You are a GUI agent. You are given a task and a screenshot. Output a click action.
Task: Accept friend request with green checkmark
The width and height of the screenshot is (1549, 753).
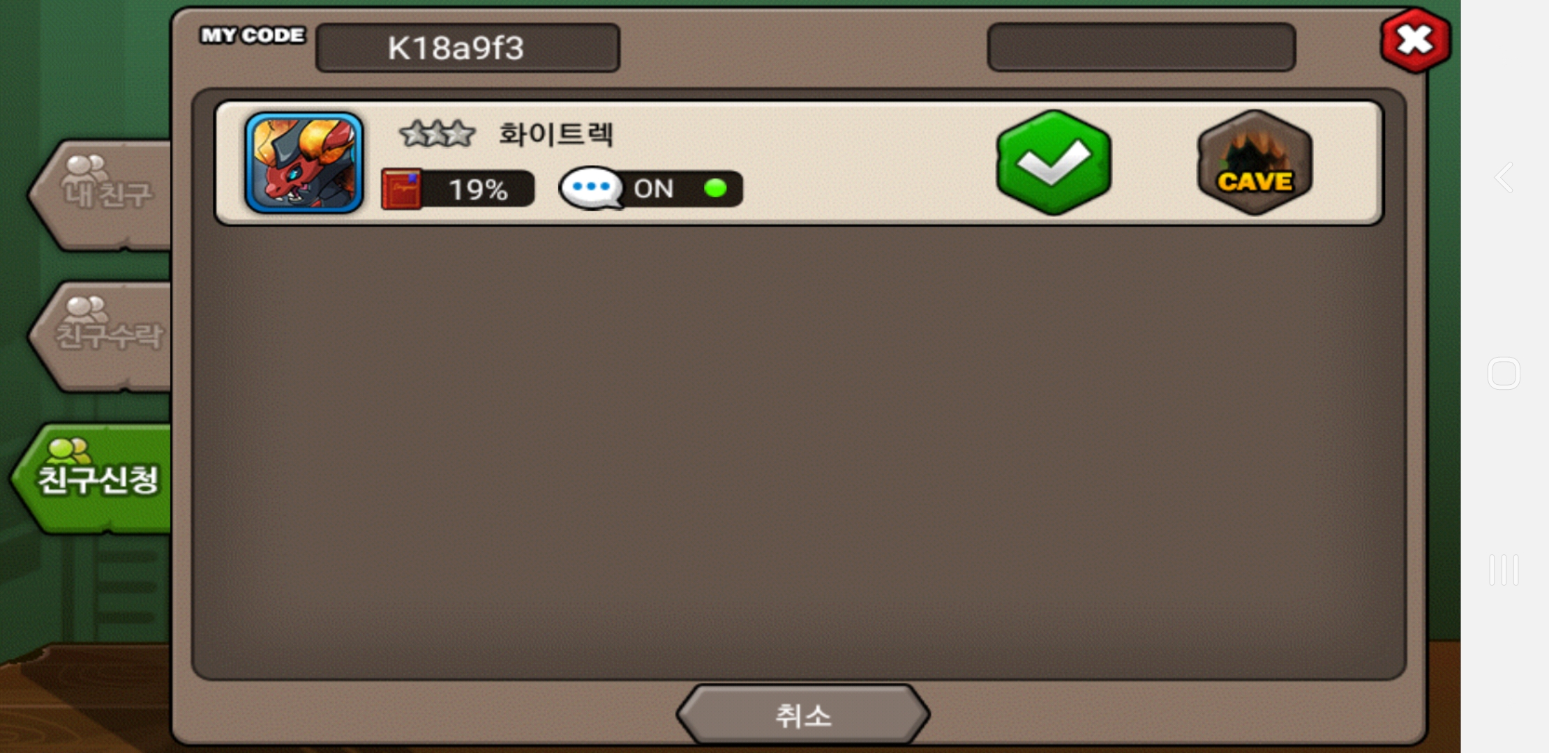point(1054,162)
